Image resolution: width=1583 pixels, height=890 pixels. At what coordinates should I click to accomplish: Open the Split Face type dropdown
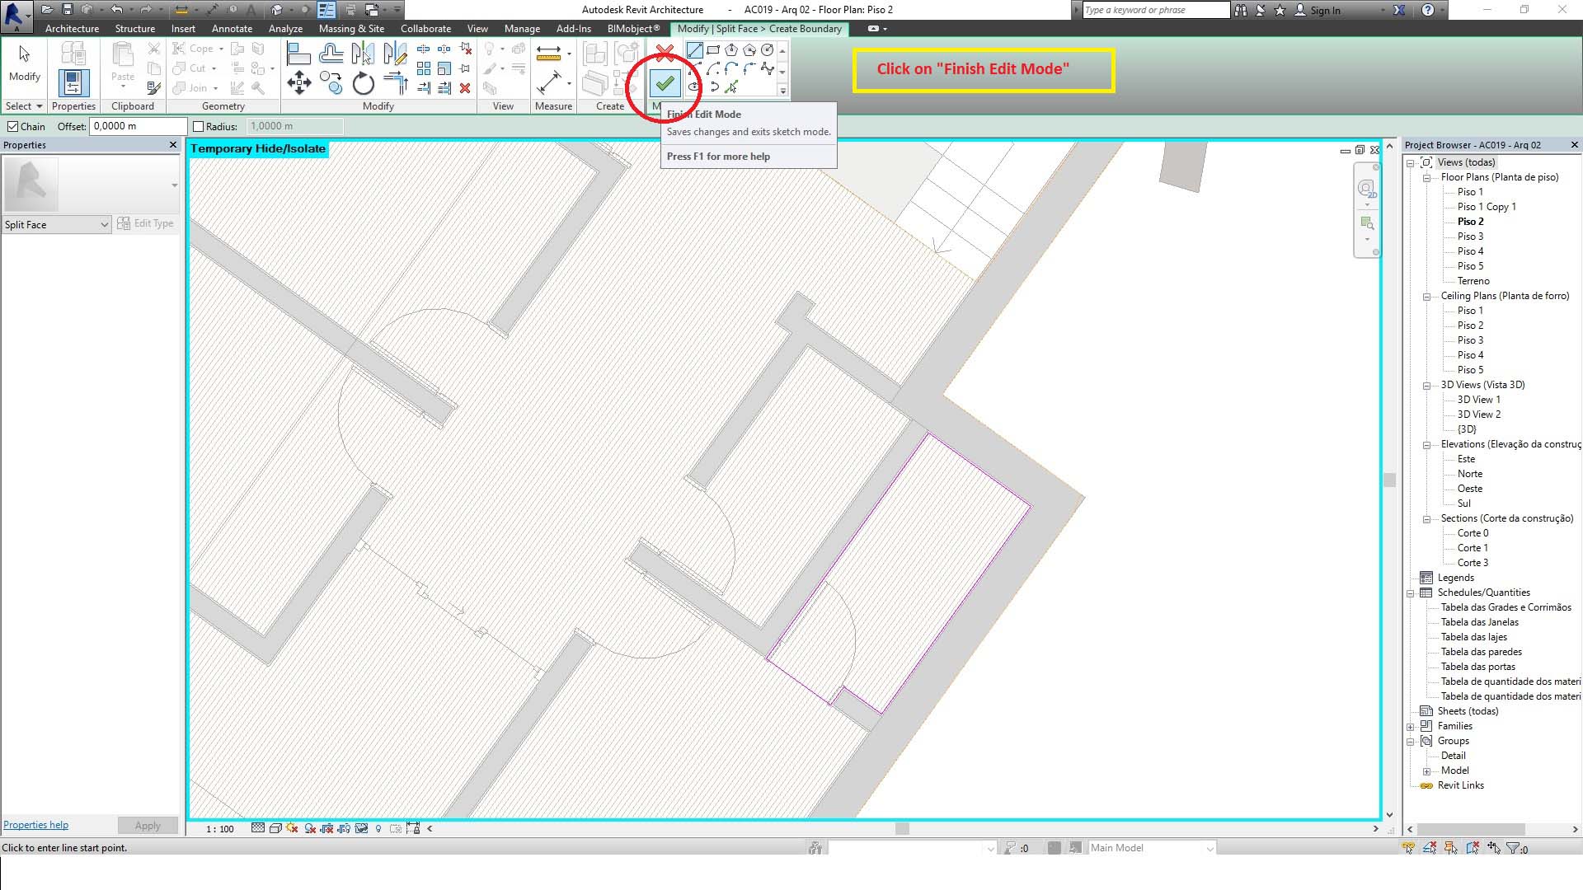pyautogui.click(x=104, y=224)
